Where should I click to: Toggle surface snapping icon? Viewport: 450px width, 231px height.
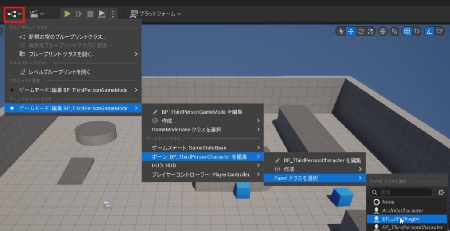click(395, 32)
